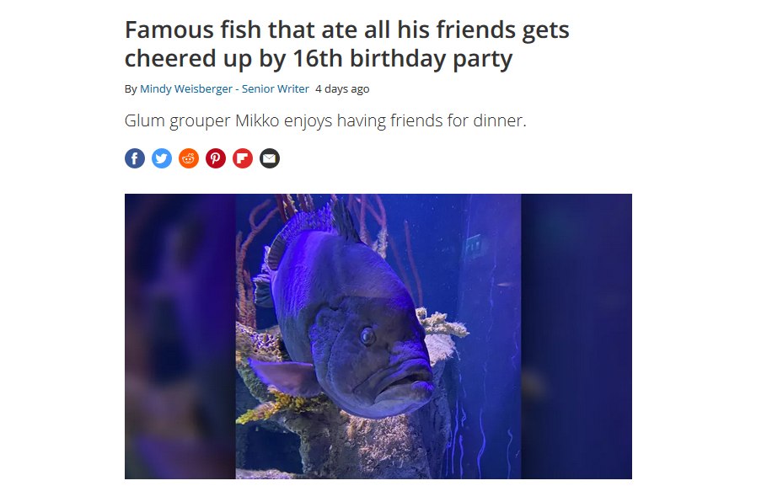Pin the article on Pinterest
This screenshot has height=486, width=783.
click(x=216, y=158)
